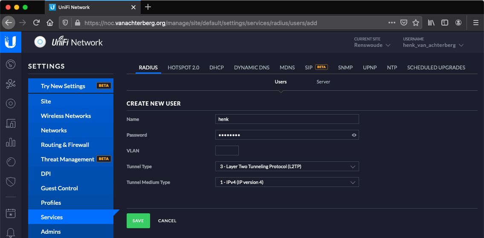Open Routing & Firewall settings
The image size is (484, 238).
pyautogui.click(x=71, y=145)
